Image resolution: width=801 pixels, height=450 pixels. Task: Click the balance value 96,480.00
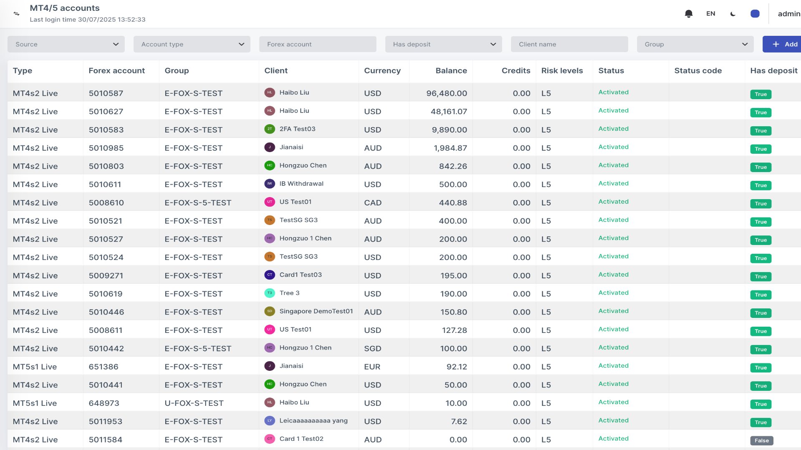[446, 93]
